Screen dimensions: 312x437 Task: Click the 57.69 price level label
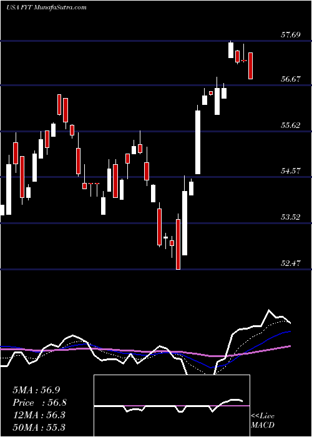point(291,35)
